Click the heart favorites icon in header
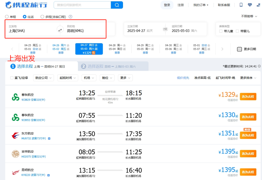Screen dimensions: 262x180 tap(250, 5)
